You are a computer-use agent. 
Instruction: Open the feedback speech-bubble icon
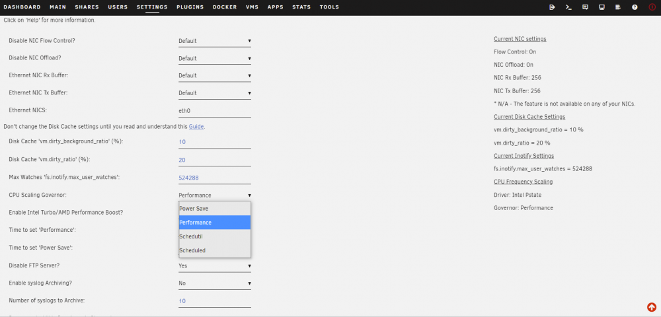[585, 7]
